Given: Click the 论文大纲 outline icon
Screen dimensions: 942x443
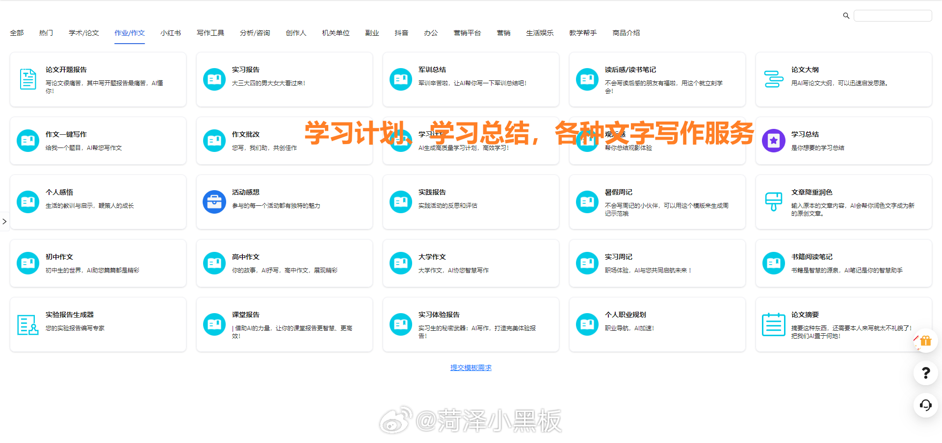Looking at the screenshot, I should pos(774,79).
